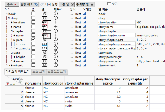Check the row box for height node

[33, 56]
